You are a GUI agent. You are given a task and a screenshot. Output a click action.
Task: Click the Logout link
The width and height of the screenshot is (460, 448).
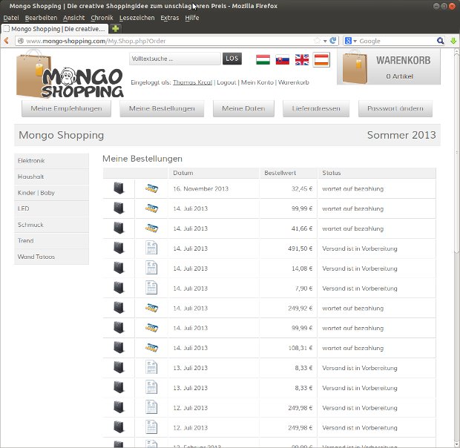click(x=226, y=82)
